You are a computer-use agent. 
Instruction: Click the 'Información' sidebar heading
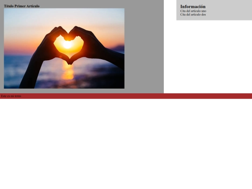coord(193,7)
